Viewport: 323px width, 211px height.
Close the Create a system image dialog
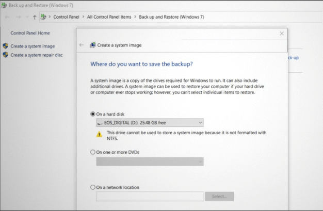point(282,34)
